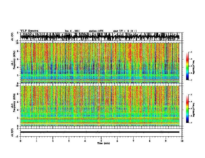Image resolution: width=205 pixels, height=158 pixels.
Task: Click the ch.1 frequency axis "8" tick label
Action: click(18, 51)
